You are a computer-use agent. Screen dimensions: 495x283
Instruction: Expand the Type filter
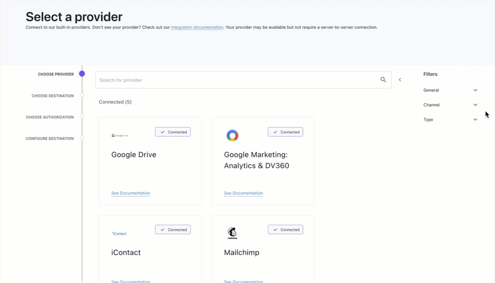pos(450,119)
